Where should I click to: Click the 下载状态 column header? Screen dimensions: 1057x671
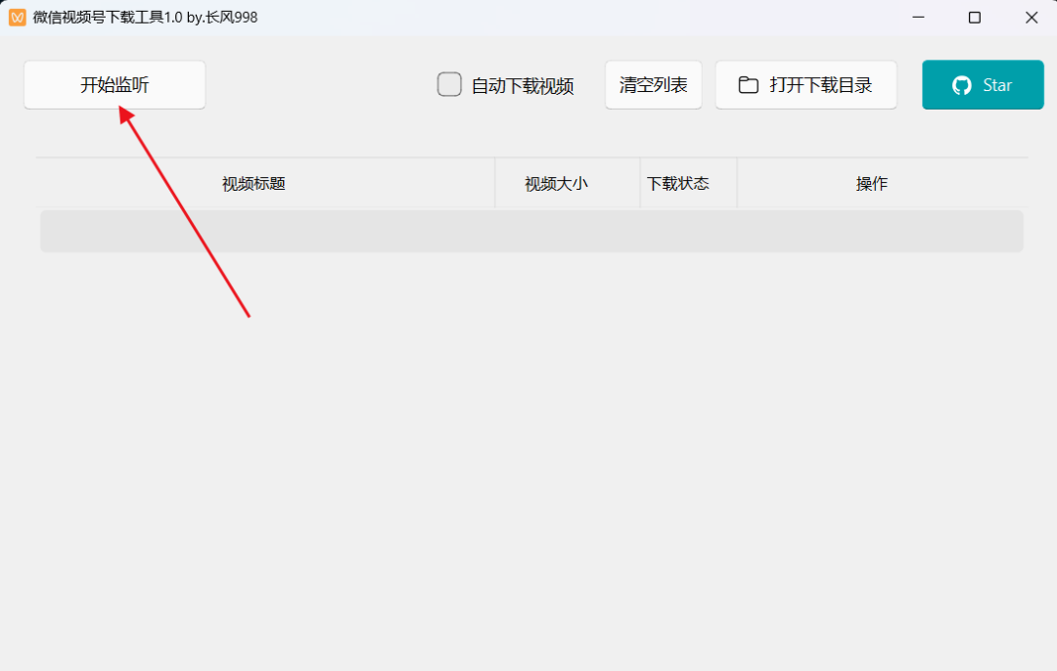click(x=677, y=183)
